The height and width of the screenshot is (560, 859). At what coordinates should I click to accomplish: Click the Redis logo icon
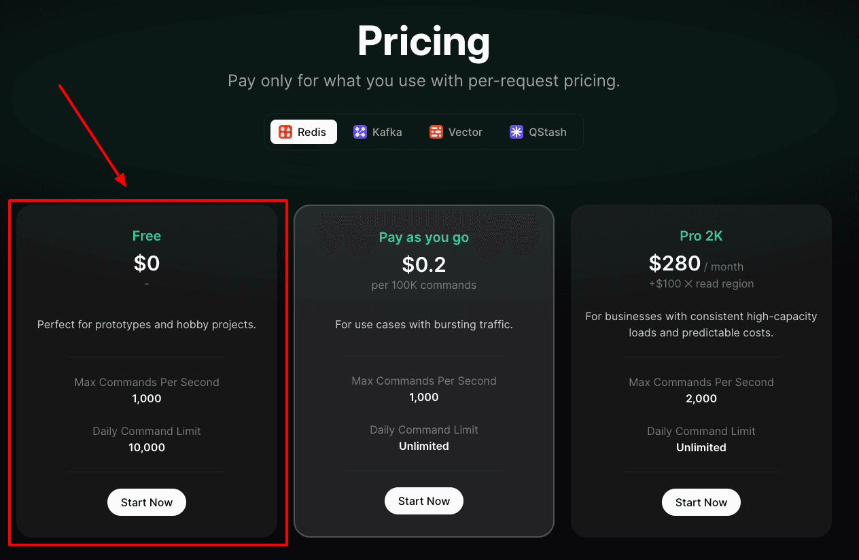click(x=285, y=132)
